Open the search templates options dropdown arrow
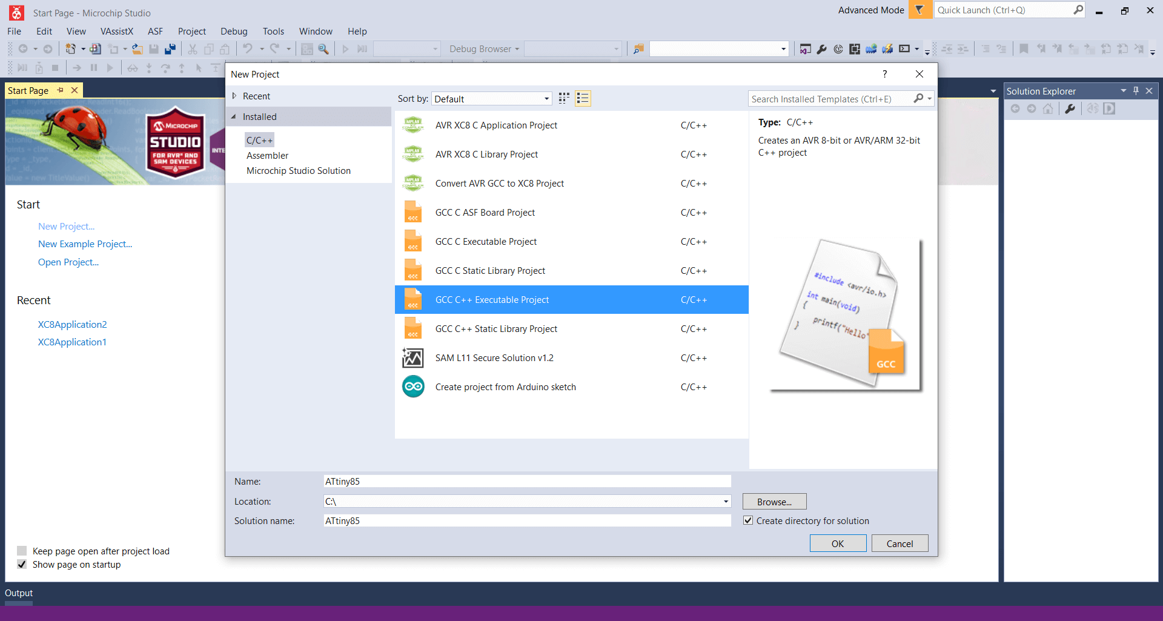This screenshot has height=621, width=1163. tap(930, 98)
